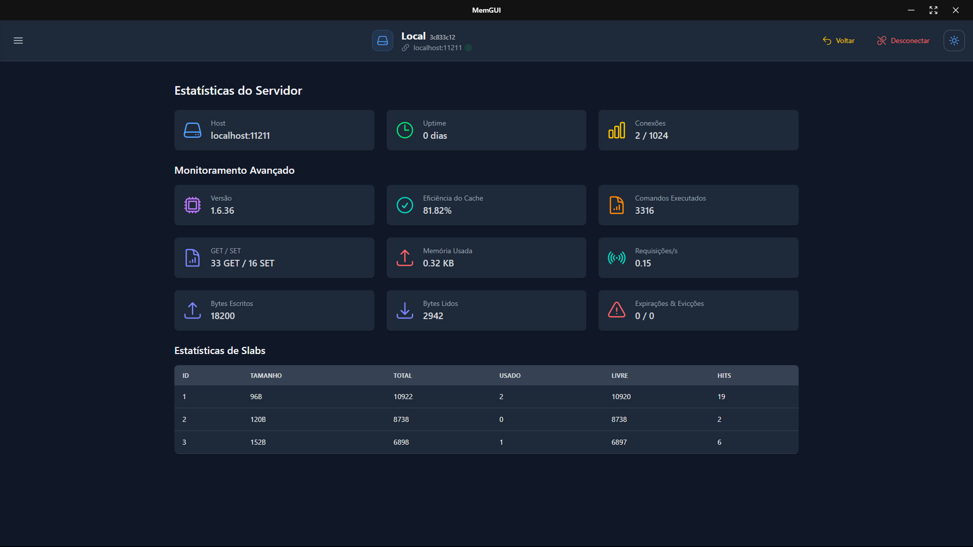Click the link icon next to localhost:11211

(x=405, y=48)
